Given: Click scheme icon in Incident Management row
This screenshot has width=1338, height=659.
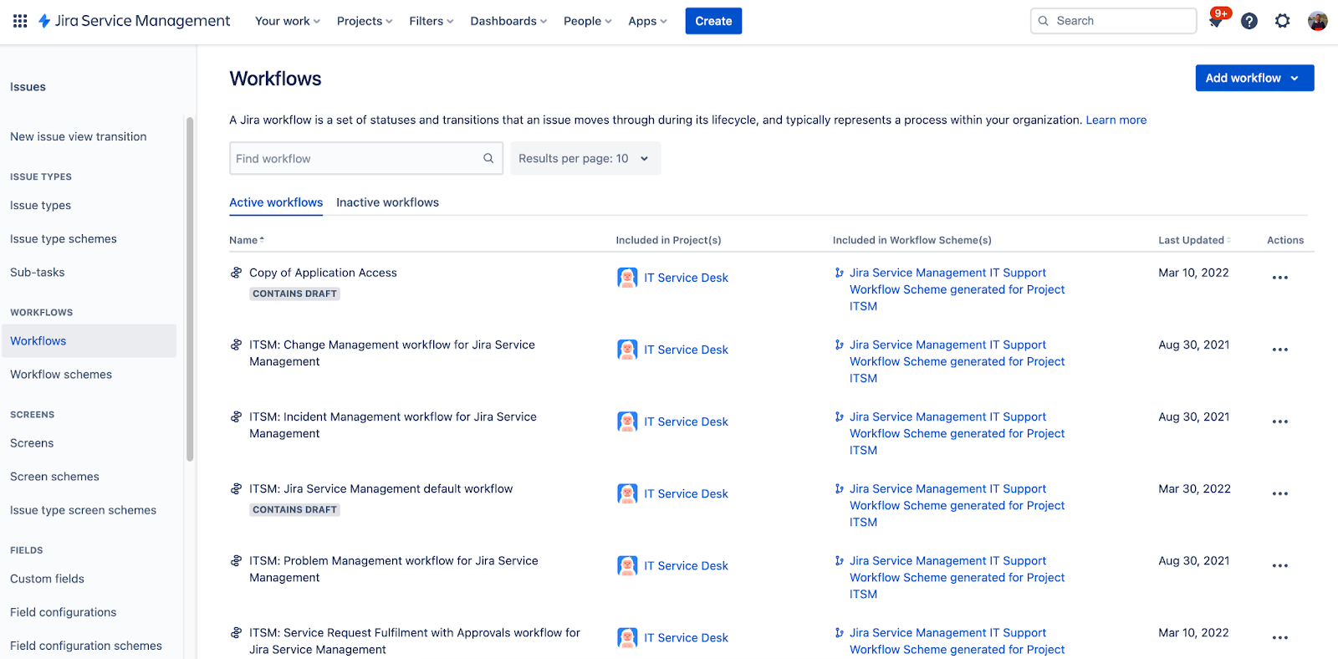Looking at the screenshot, I should click(x=839, y=416).
